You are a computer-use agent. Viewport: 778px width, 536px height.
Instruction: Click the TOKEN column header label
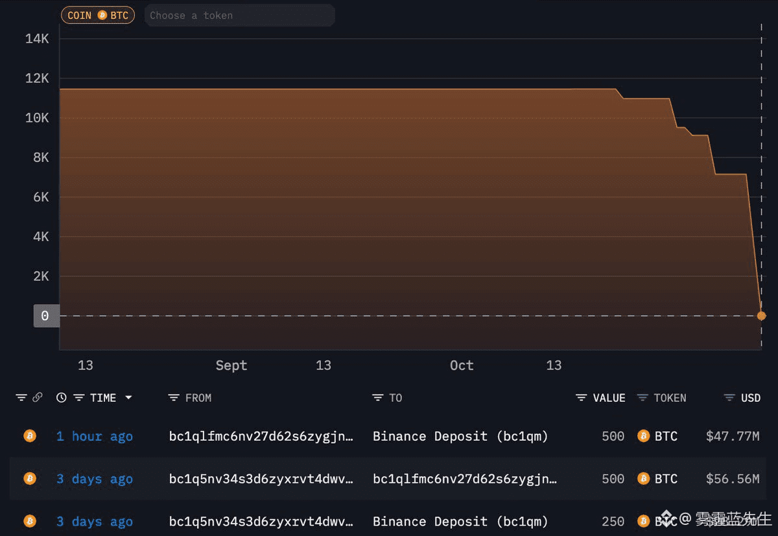click(670, 398)
